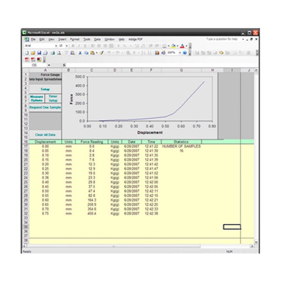Click the Save disk icon
This screenshot has height=283, width=283.
coord(39,53)
